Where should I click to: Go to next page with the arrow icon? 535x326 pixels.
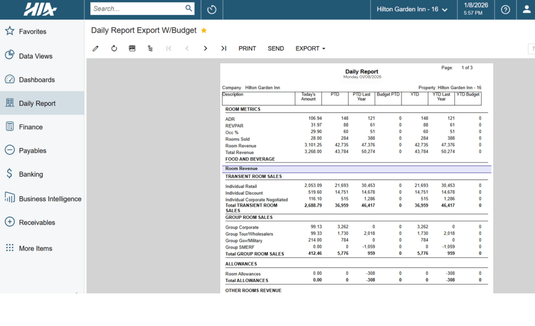tap(205, 48)
